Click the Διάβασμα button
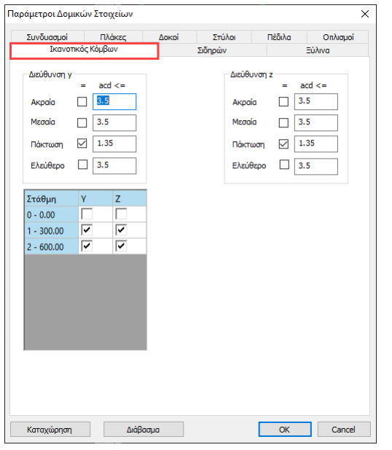 click(144, 430)
